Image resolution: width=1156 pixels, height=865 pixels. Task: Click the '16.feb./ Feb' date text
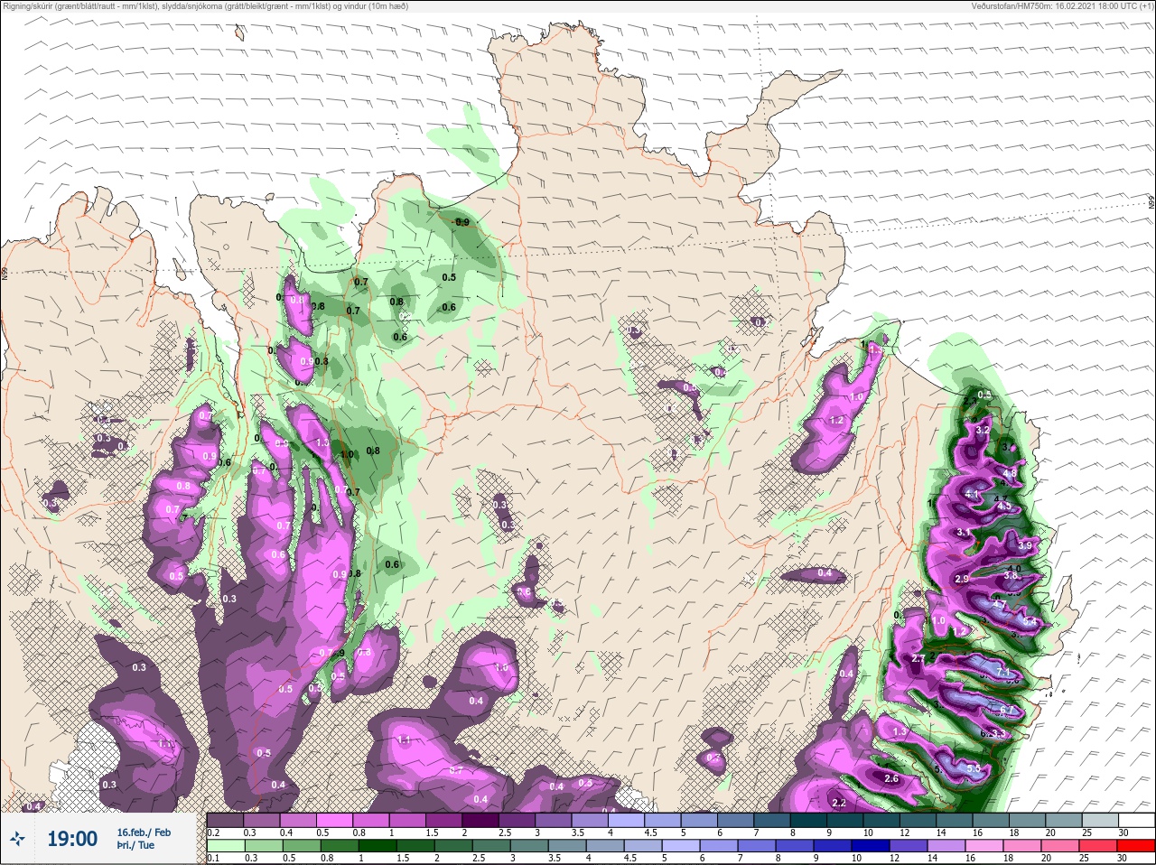[144, 832]
